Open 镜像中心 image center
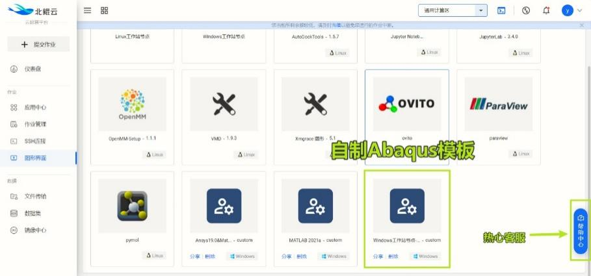The height and width of the screenshot is (276, 591). (x=35, y=230)
